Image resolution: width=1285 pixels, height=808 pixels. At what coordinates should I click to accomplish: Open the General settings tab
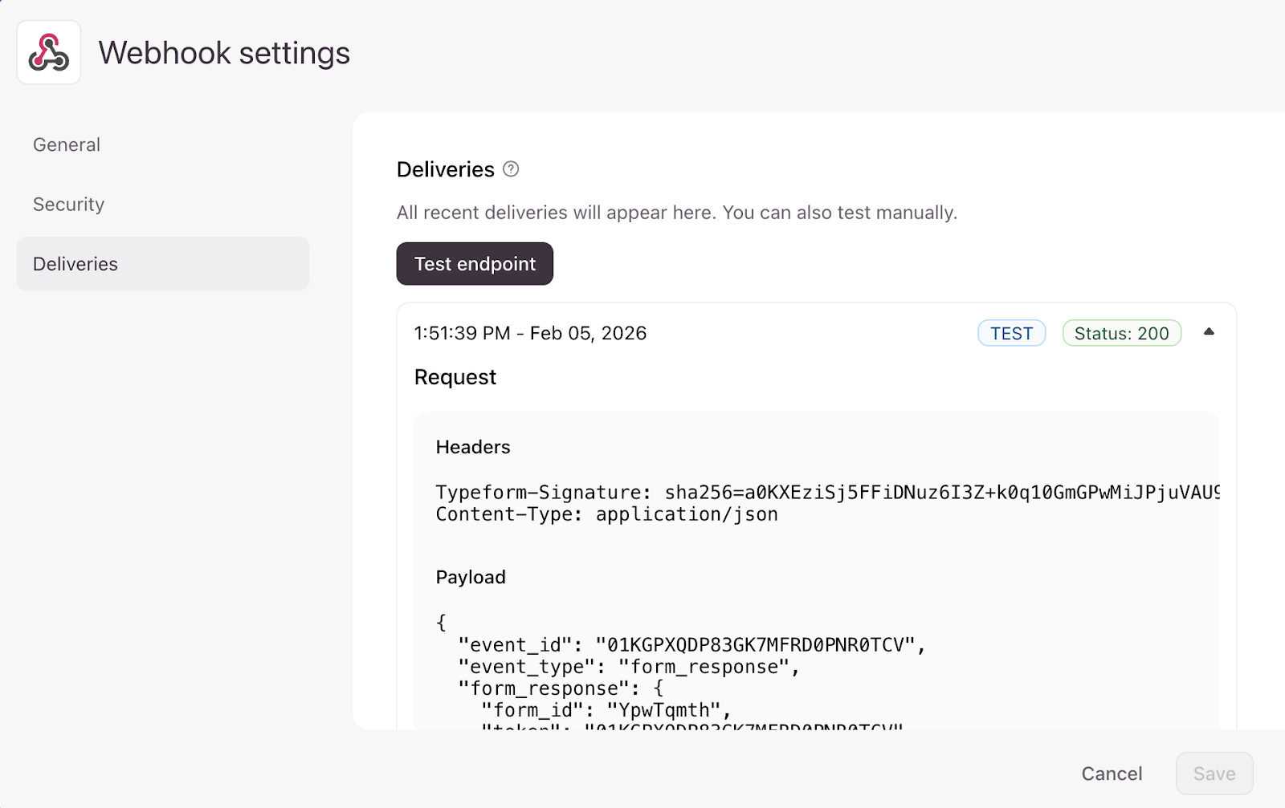[x=67, y=145]
